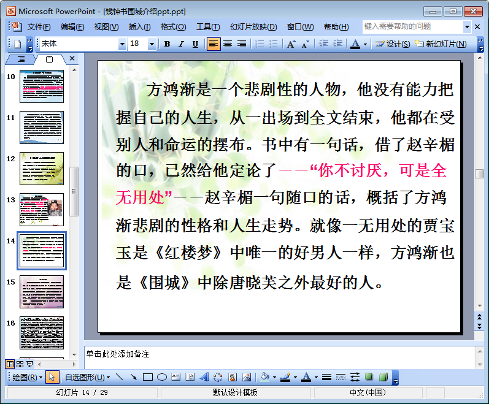
Task: Open 编辑(E) menu
Action: [72, 27]
